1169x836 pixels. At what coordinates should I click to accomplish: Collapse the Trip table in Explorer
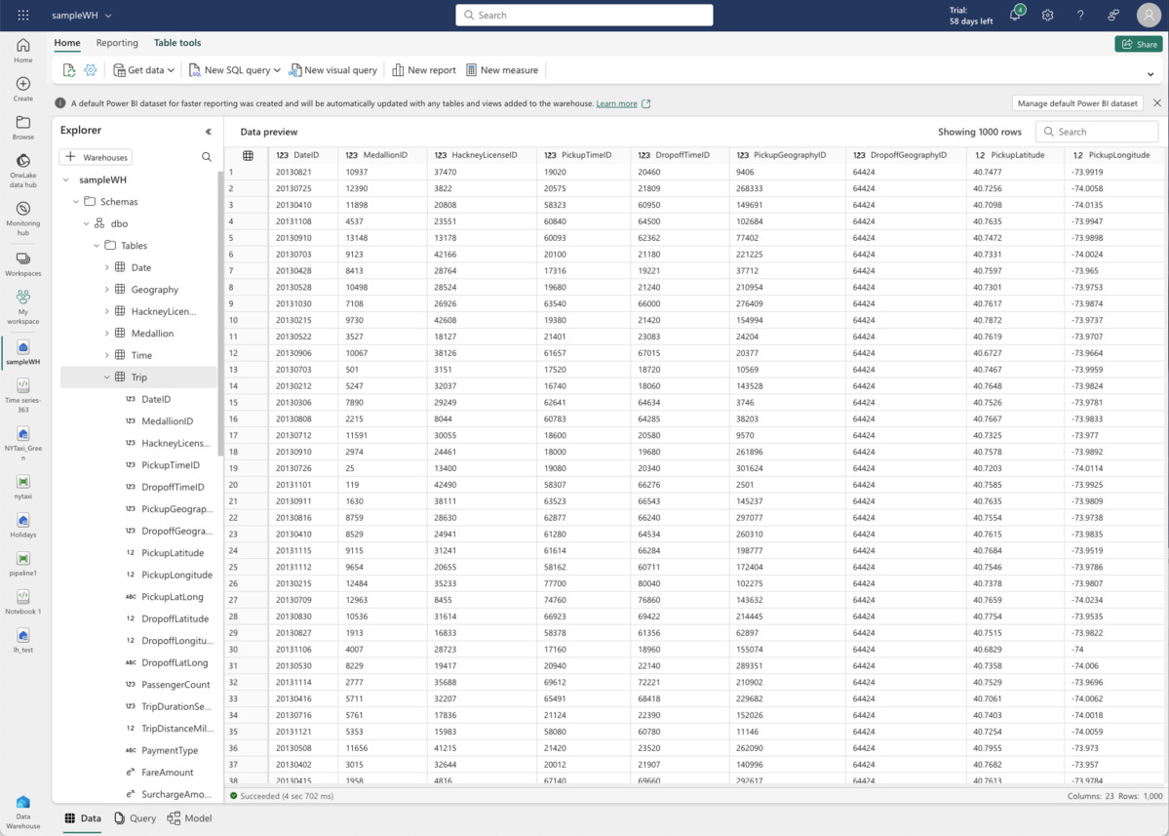click(107, 377)
